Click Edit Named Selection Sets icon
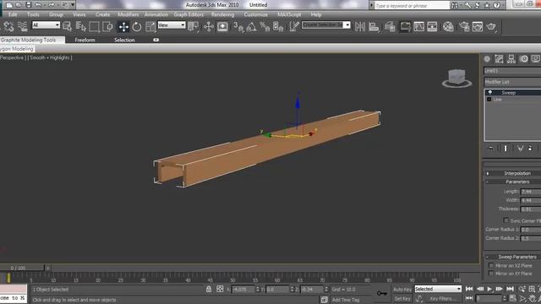 point(294,26)
